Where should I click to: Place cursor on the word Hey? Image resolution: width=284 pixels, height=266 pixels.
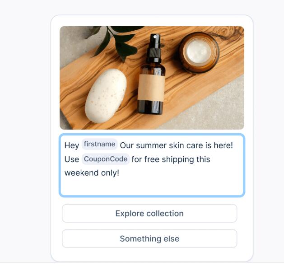click(72, 145)
